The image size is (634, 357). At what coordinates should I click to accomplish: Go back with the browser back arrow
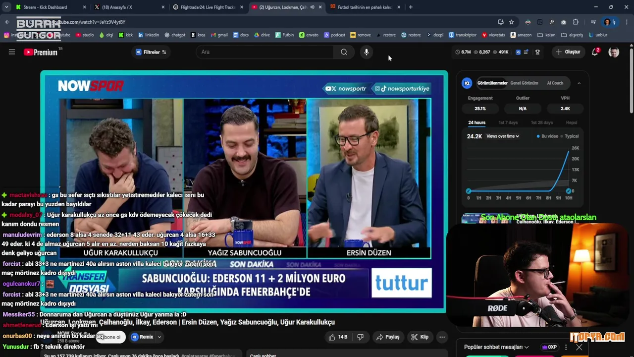tap(7, 22)
